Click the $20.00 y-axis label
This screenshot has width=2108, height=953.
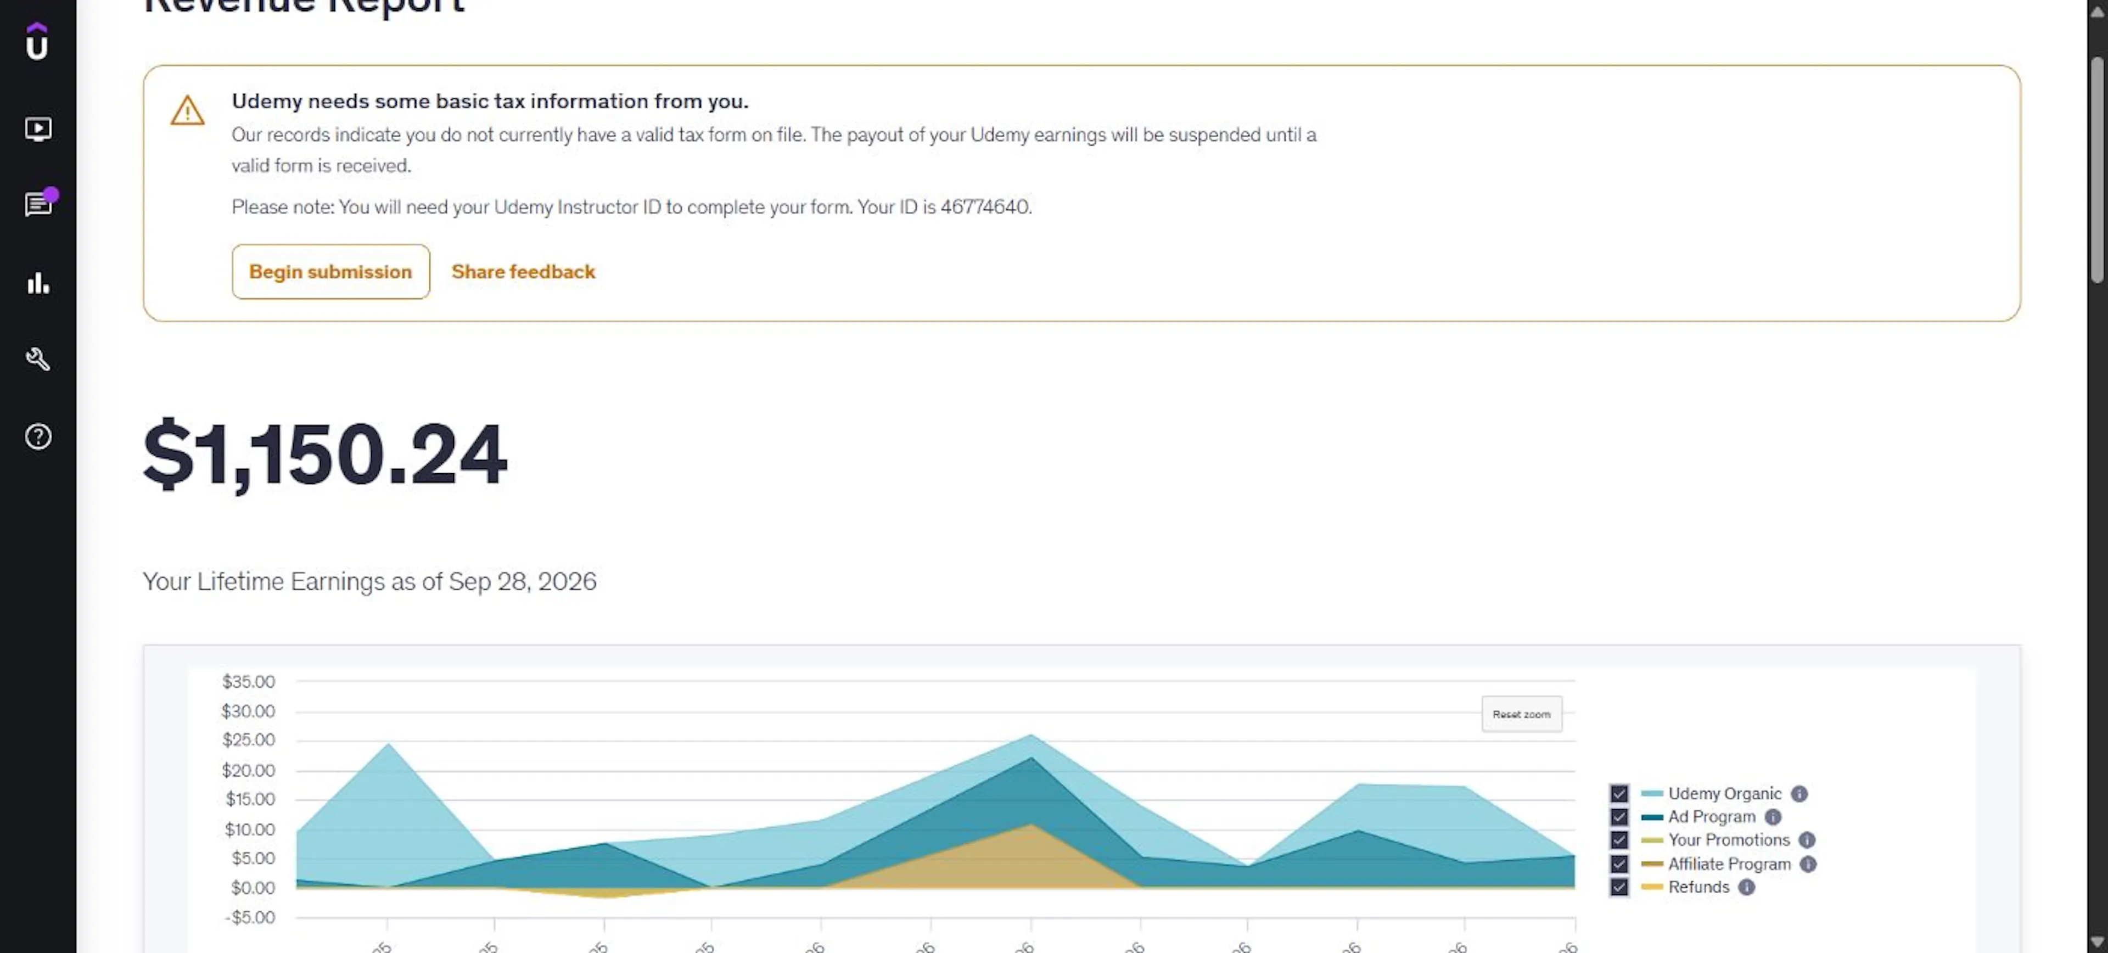248,770
